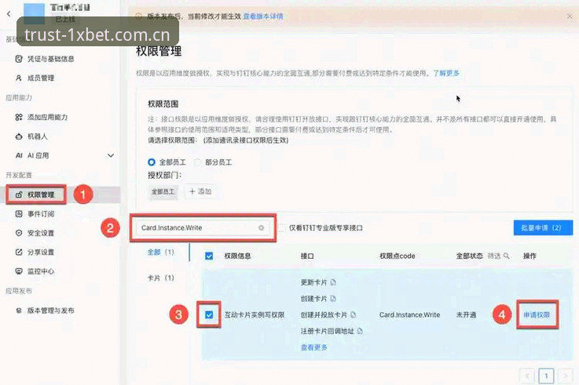This screenshot has width=579, height=385.
Task: Click the 版本管理与发布 icon
Action: [19, 311]
